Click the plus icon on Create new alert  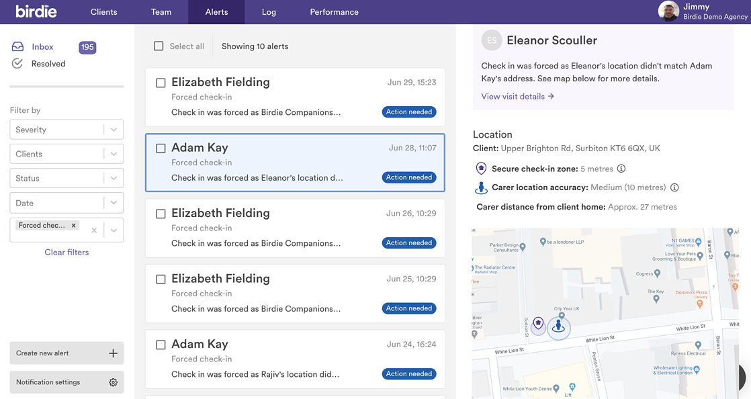point(113,353)
